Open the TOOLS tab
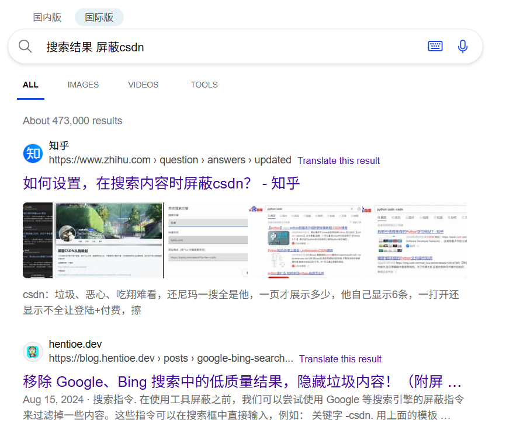The width and height of the screenshot is (506, 444). 204,85
